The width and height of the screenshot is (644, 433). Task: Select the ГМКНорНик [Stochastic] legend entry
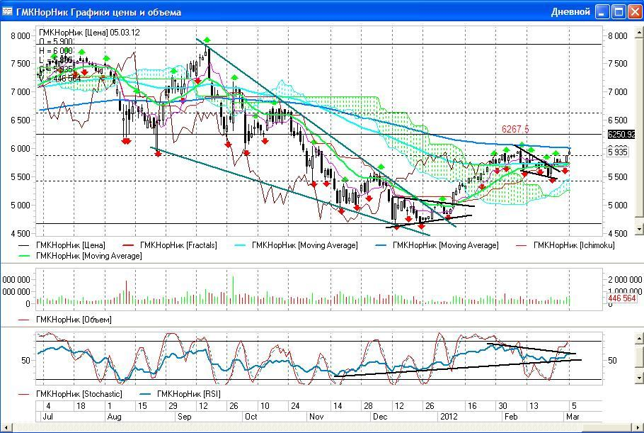coord(70,394)
